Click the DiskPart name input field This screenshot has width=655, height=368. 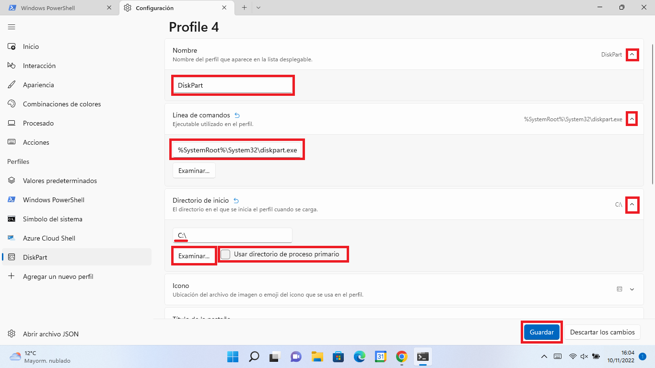point(233,85)
